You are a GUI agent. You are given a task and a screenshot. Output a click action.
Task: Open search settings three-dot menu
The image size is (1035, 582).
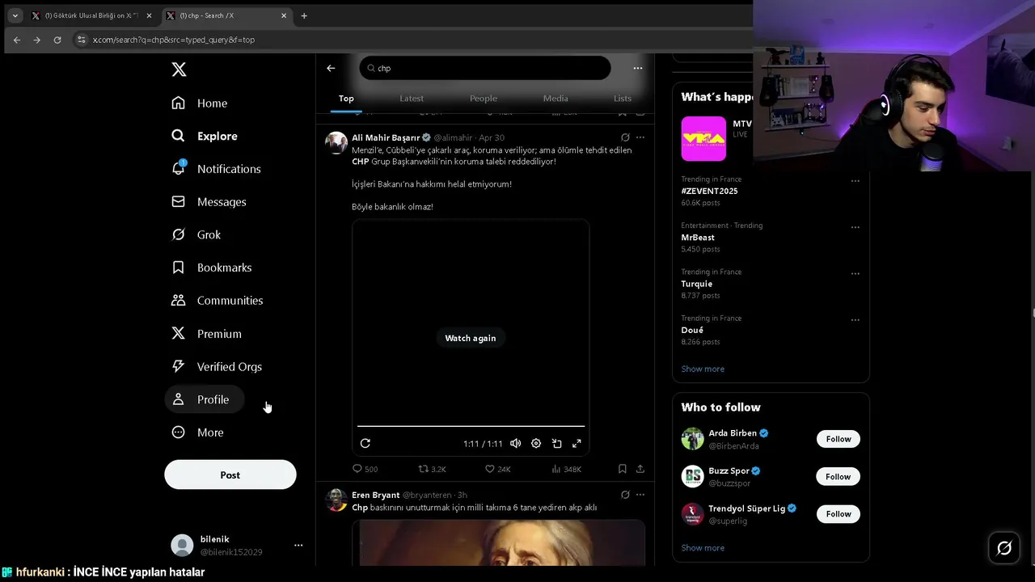(638, 68)
